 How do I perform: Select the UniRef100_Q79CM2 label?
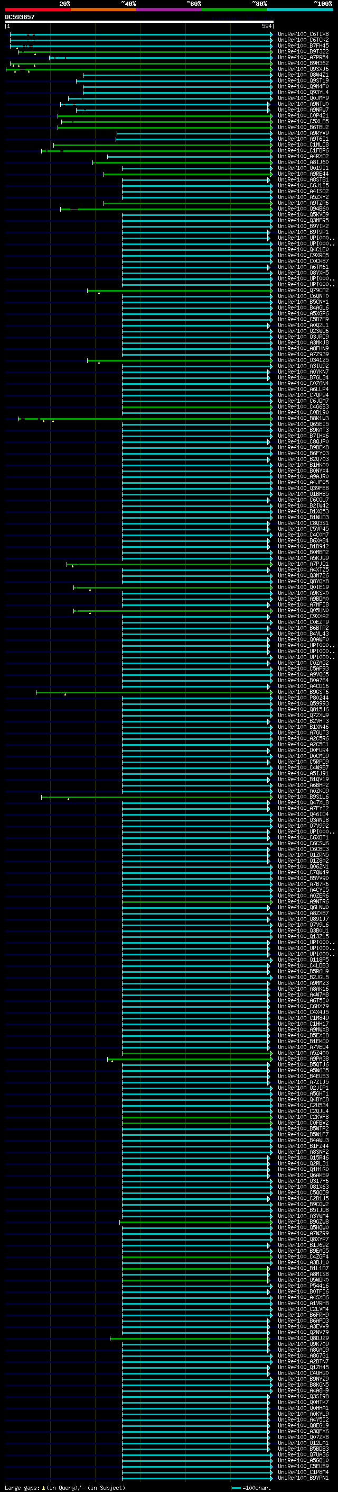[x=303, y=290]
